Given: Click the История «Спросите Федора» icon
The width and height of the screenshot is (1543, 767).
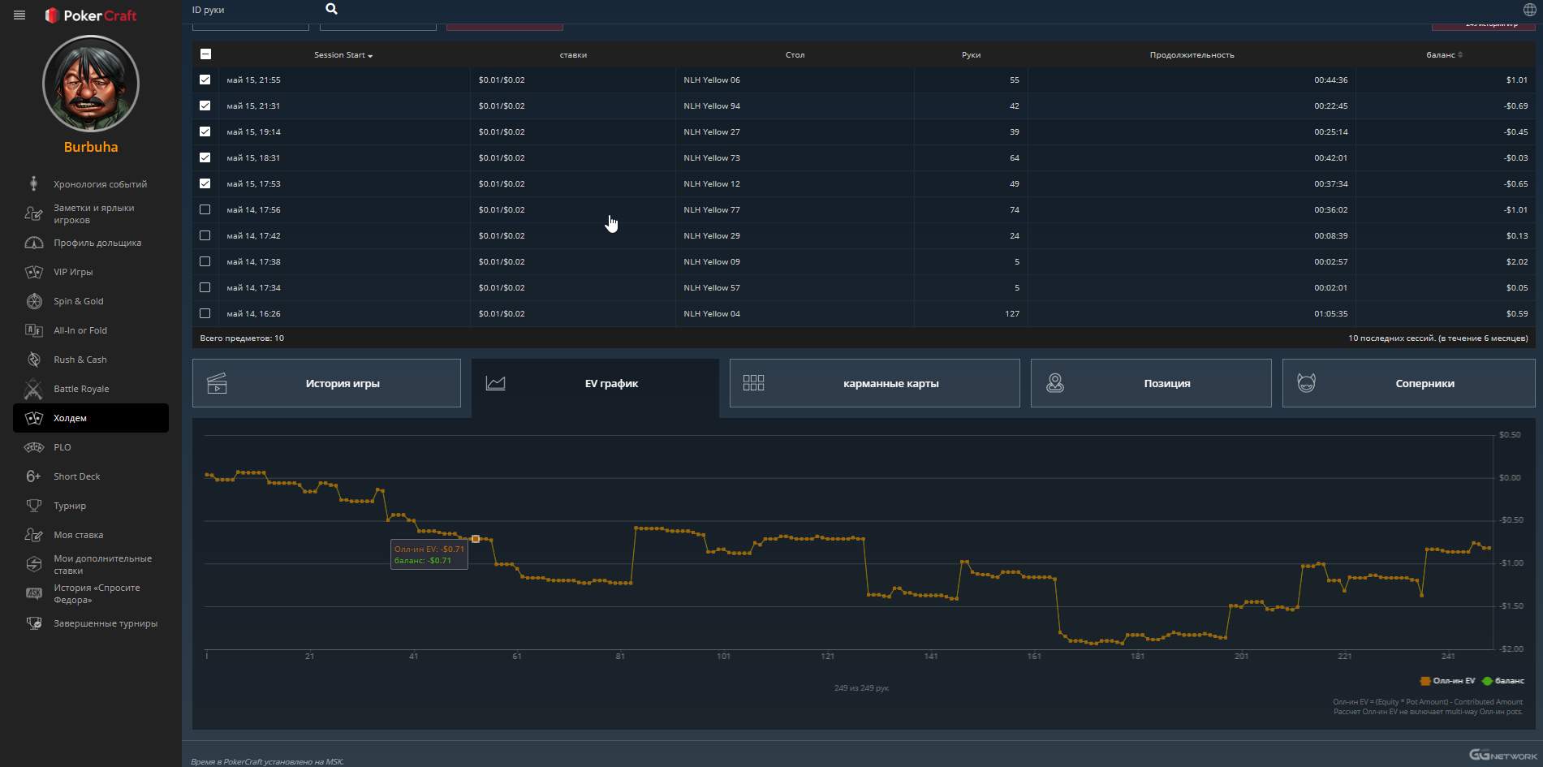Looking at the screenshot, I should pyautogui.click(x=33, y=593).
